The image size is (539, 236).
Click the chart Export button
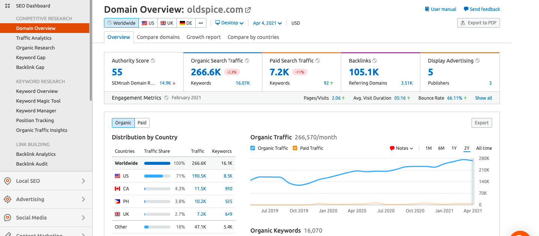click(482, 123)
